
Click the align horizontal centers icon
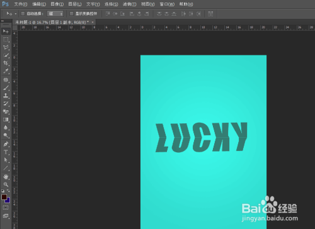(x=139, y=14)
